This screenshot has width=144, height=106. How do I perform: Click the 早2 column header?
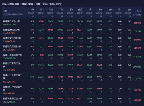click(x=42, y=10)
